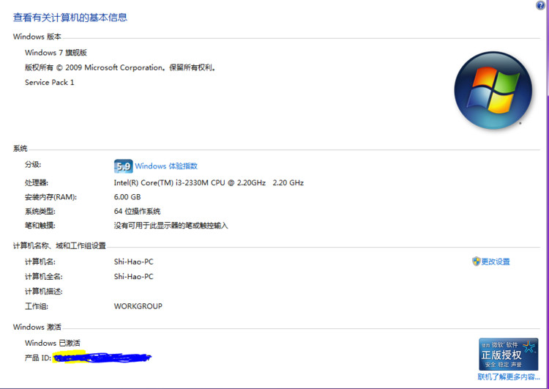
Task: Open help via the blue question mark icon
Action: coord(541,5)
